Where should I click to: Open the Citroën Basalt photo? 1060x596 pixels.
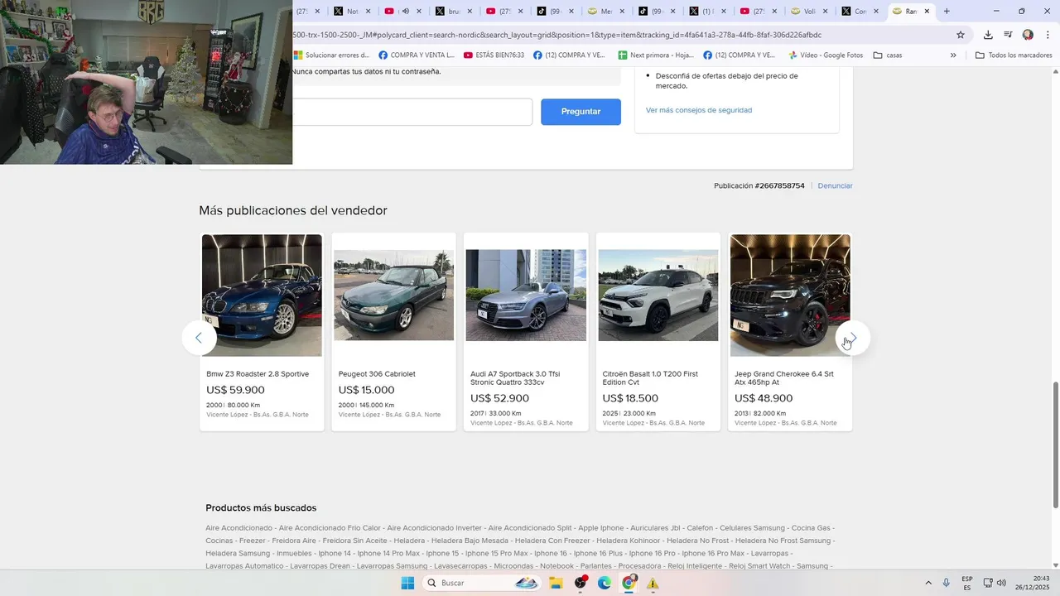coord(658,296)
